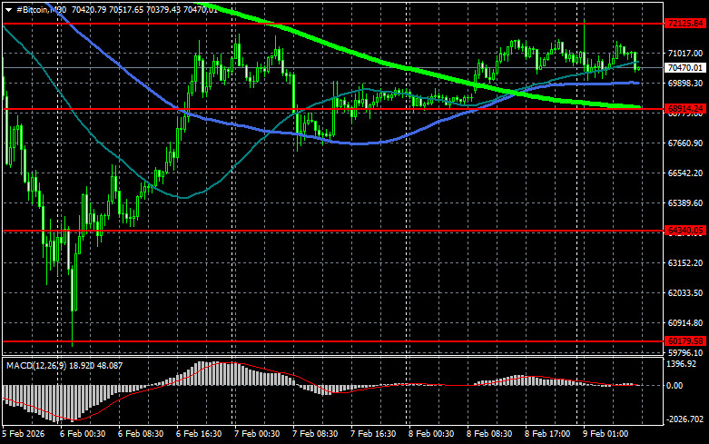Click the 7 Feb 08:30 time label
The height and width of the screenshot is (444, 709).
click(x=315, y=434)
